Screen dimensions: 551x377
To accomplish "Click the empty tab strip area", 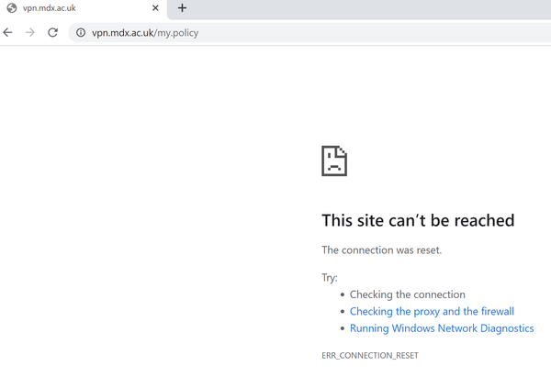I will click(367, 8).
